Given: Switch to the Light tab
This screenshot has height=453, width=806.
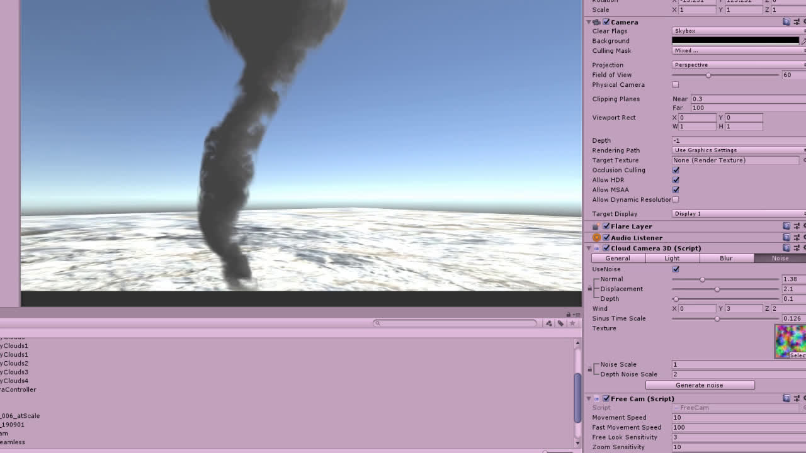Looking at the screenshot, I should pos(672,259).
